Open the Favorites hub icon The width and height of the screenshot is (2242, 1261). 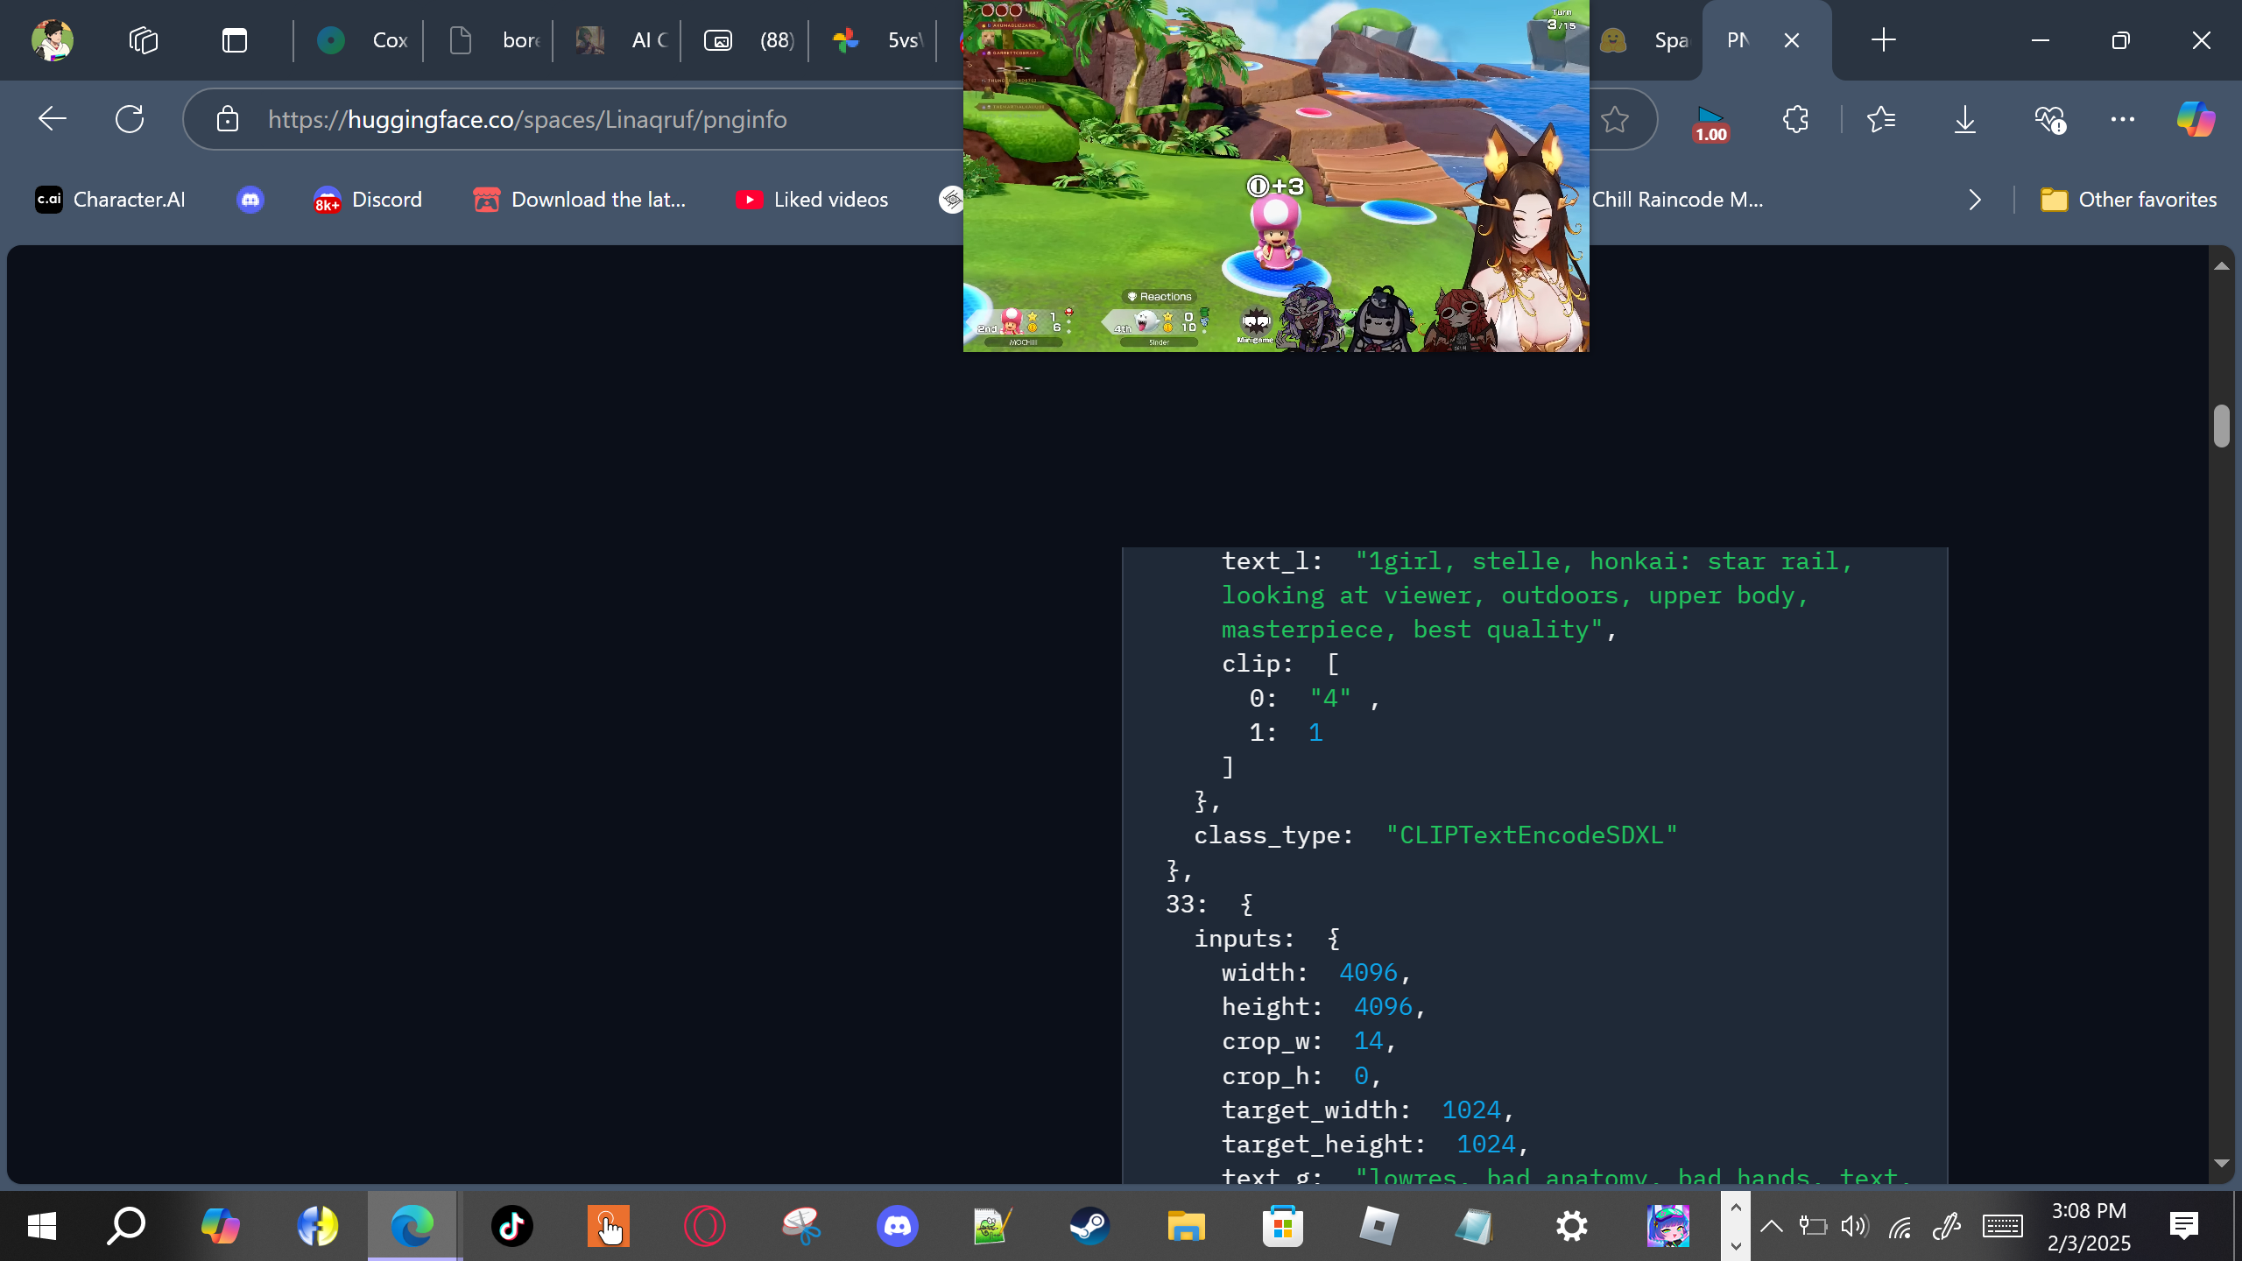(1881, 119)
